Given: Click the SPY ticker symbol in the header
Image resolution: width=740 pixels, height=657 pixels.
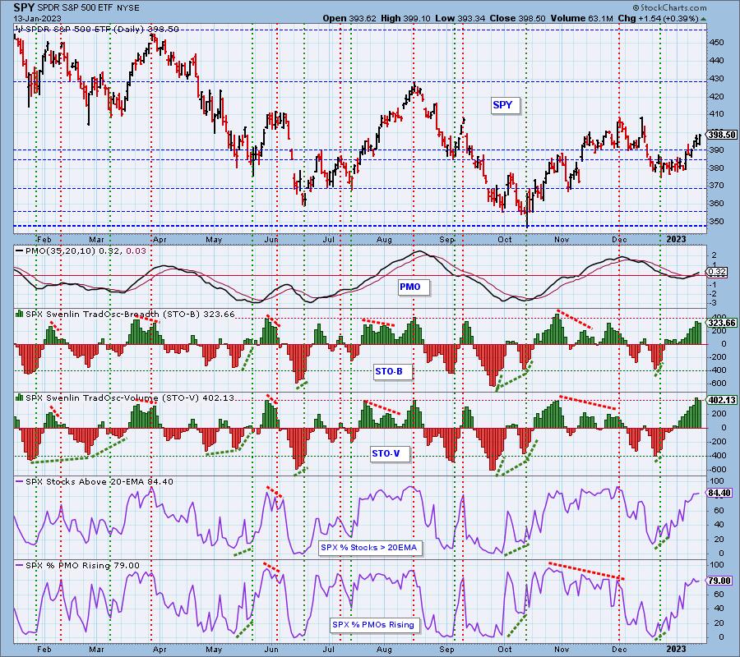Looking at the screenshot, I should click(23, 7).
